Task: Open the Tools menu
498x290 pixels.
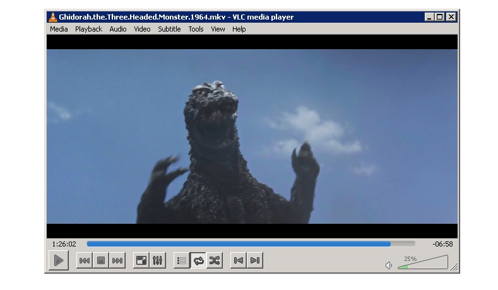Action: pyautogui.click(x=196, y=29)
